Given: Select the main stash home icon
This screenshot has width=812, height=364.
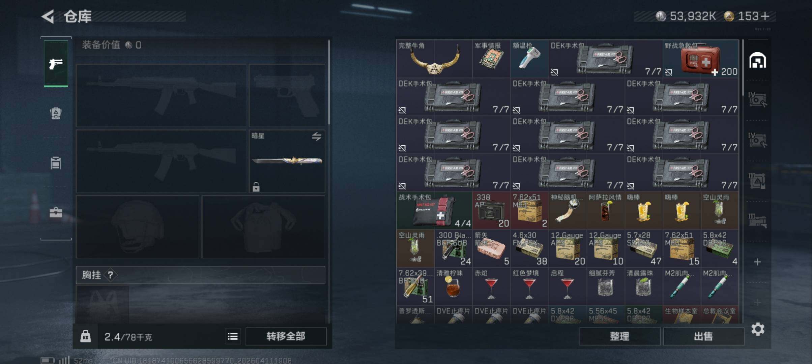Looking at the screenshot, I should click(758, 60).
